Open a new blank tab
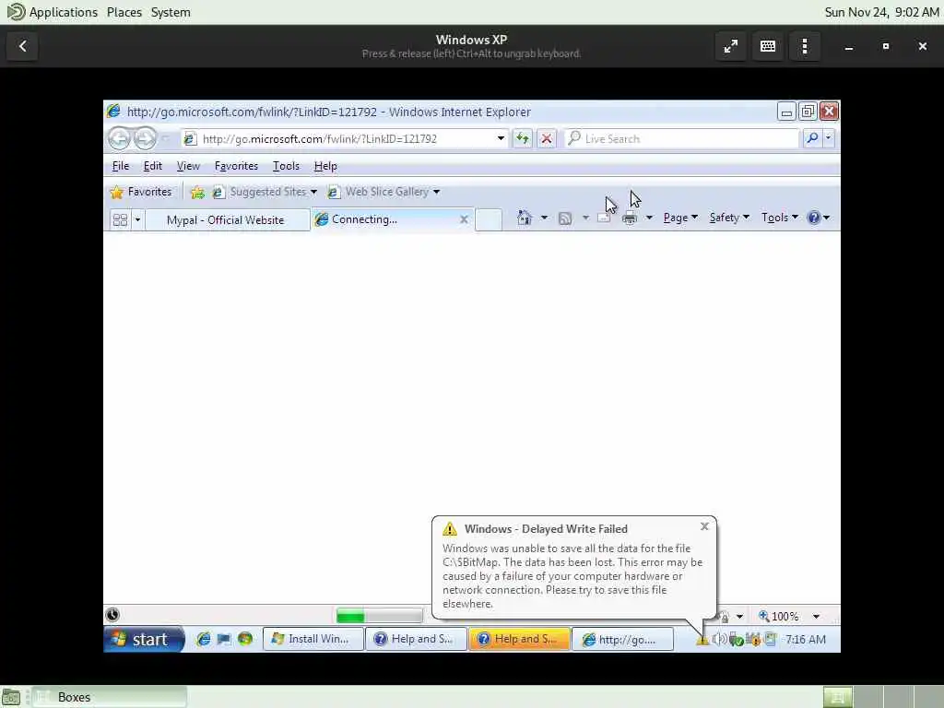The image size is (944, 708). 489,219
